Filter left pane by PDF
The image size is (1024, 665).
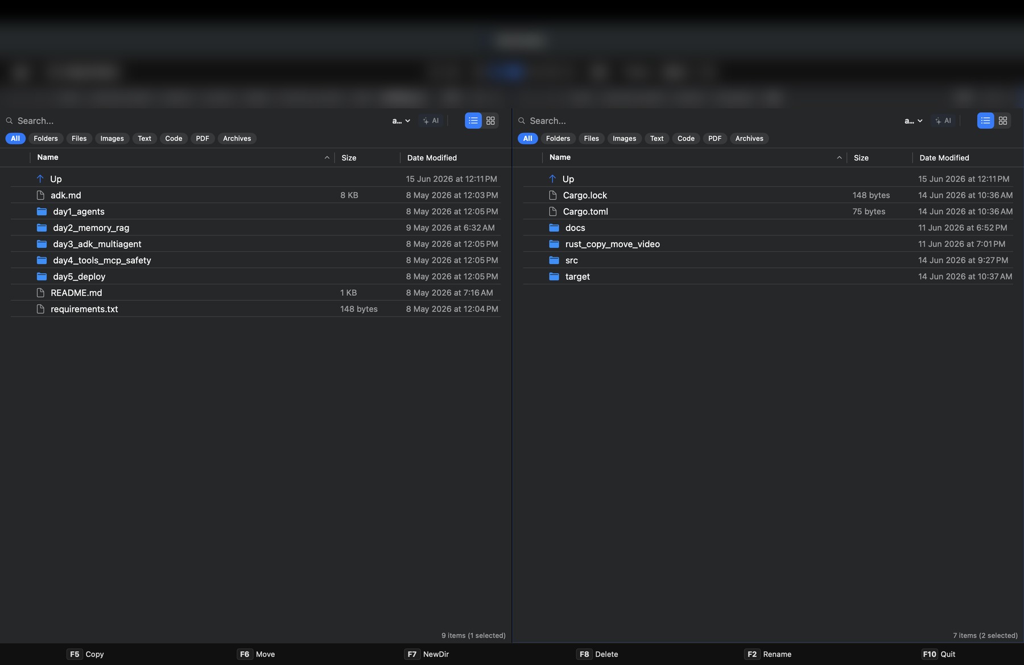pyautogui.click(x=203, y=138)
